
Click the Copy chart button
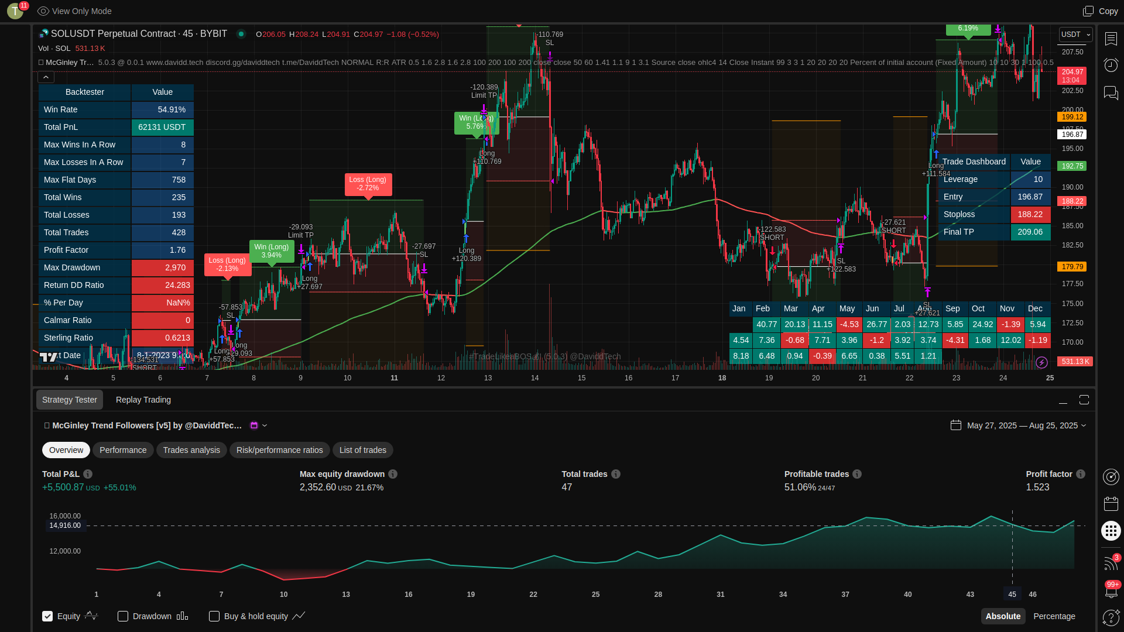coord(1101,11)
